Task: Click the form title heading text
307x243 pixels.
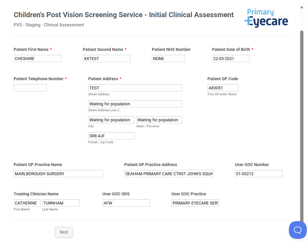Action: (124, 15)
